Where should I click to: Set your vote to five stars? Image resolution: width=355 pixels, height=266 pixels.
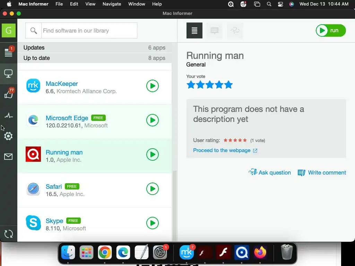click(228, 85)
